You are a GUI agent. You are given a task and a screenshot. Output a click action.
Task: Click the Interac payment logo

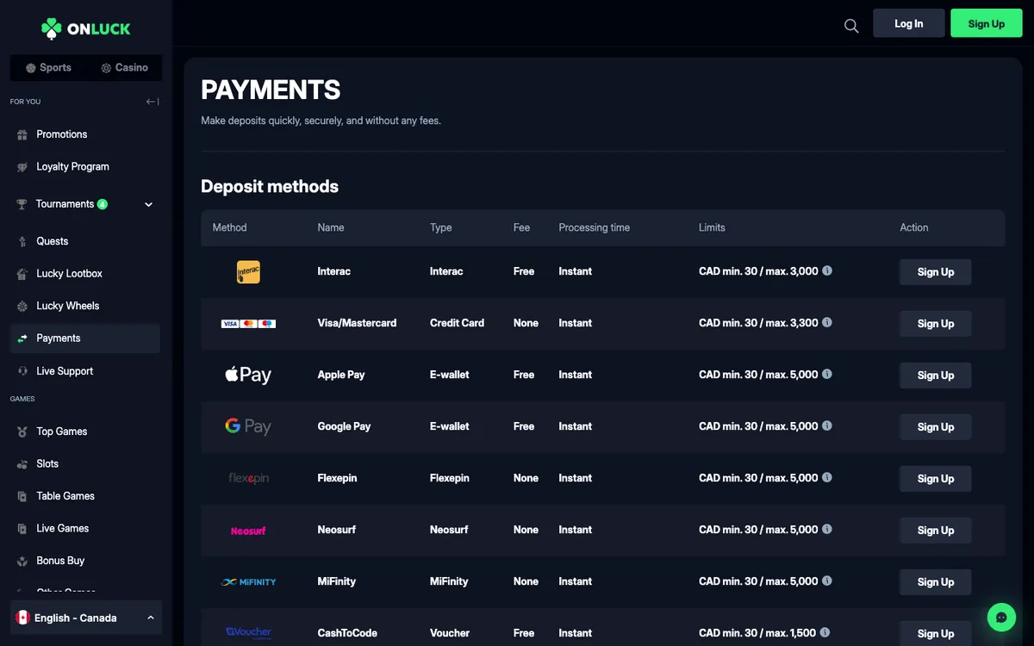click(248, 272)
